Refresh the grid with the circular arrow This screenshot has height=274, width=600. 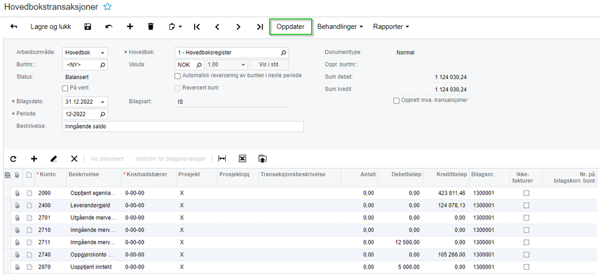click(13, 159)
